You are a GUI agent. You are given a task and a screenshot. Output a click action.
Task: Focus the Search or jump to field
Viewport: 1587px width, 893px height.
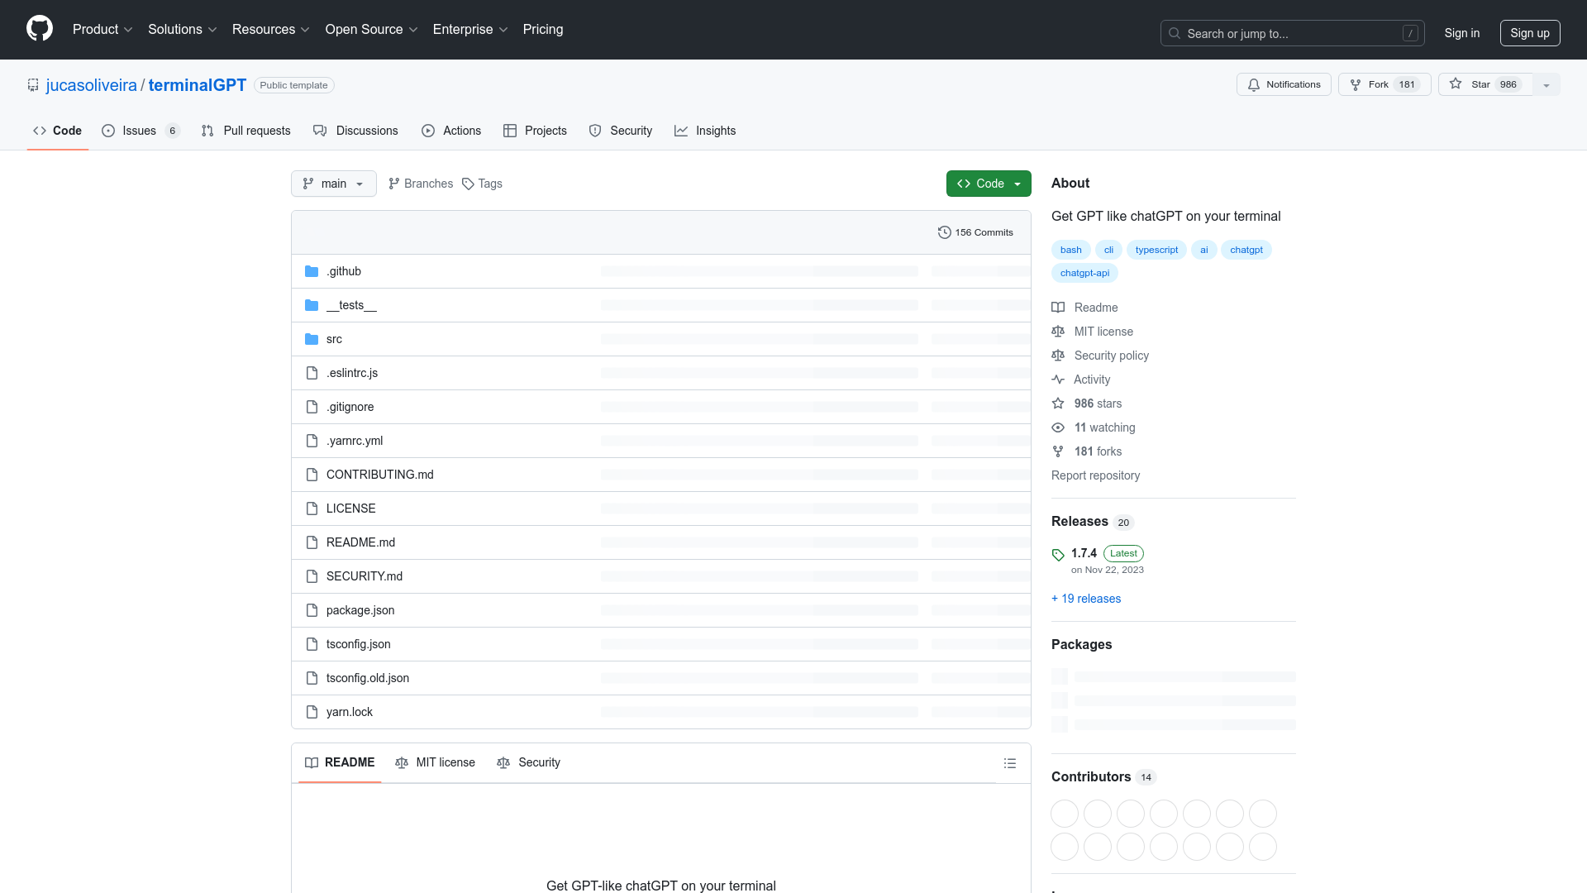pos(1291,33)
